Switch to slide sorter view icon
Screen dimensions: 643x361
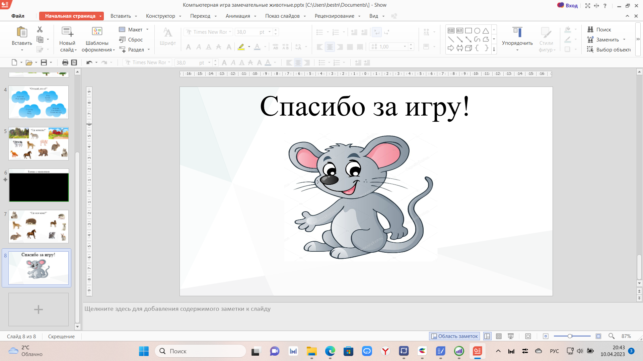click(x=499, y=336)
